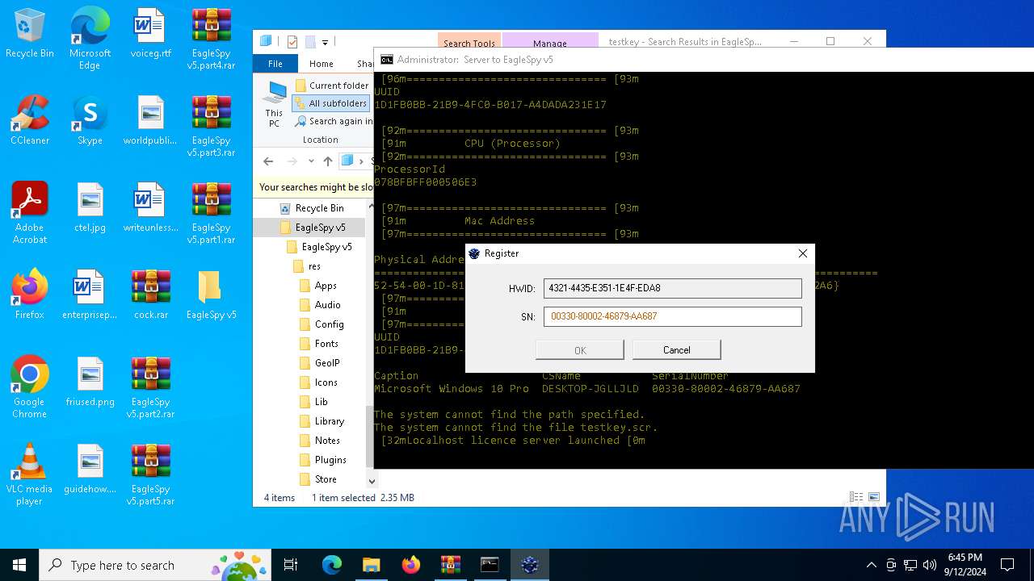This screenshot has height=581, width=1034.
Task: Open Google Chrome desktop shortcut
Action: (x=30, y=387)
